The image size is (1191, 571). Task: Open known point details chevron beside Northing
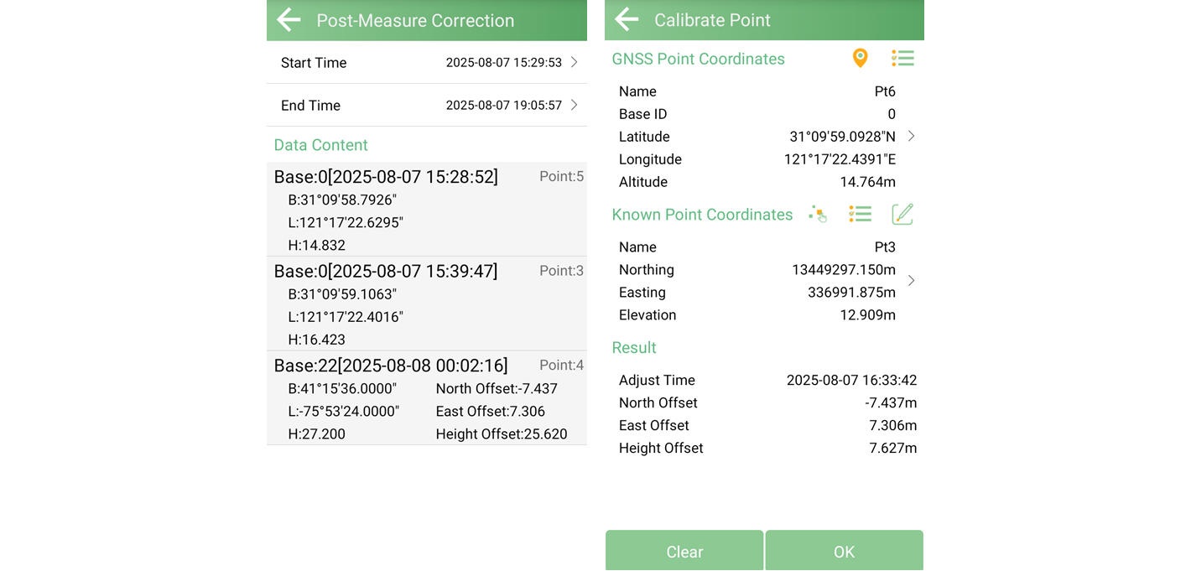point(911,280)
